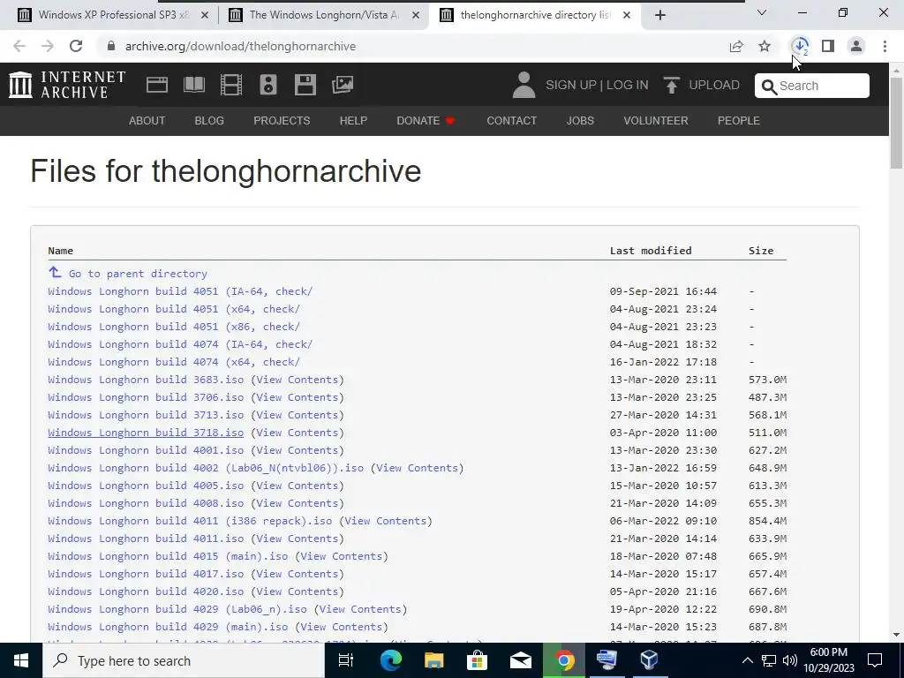Open the HELP menu item
904x678 pixels.
coord(353,120)
